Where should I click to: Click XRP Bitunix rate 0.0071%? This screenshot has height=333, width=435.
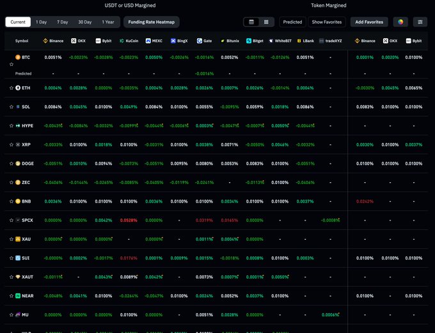coord(230,144)
